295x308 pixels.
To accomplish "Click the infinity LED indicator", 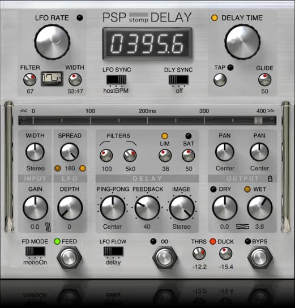I will (x=153, y=241).
